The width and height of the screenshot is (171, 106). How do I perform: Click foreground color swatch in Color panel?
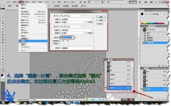point(142,14)
